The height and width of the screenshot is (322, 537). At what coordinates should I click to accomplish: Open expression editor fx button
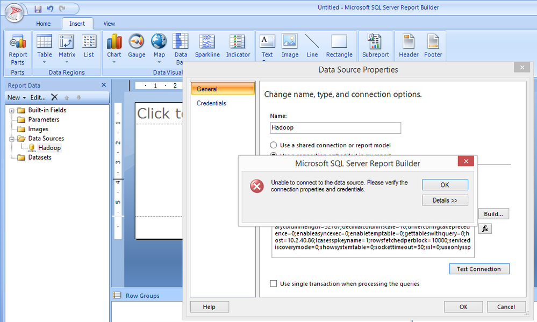point(485,228)
